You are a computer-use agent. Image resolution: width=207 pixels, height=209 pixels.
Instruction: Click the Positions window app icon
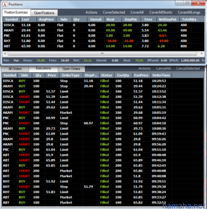pyautogui.click(x=5, y=4)
